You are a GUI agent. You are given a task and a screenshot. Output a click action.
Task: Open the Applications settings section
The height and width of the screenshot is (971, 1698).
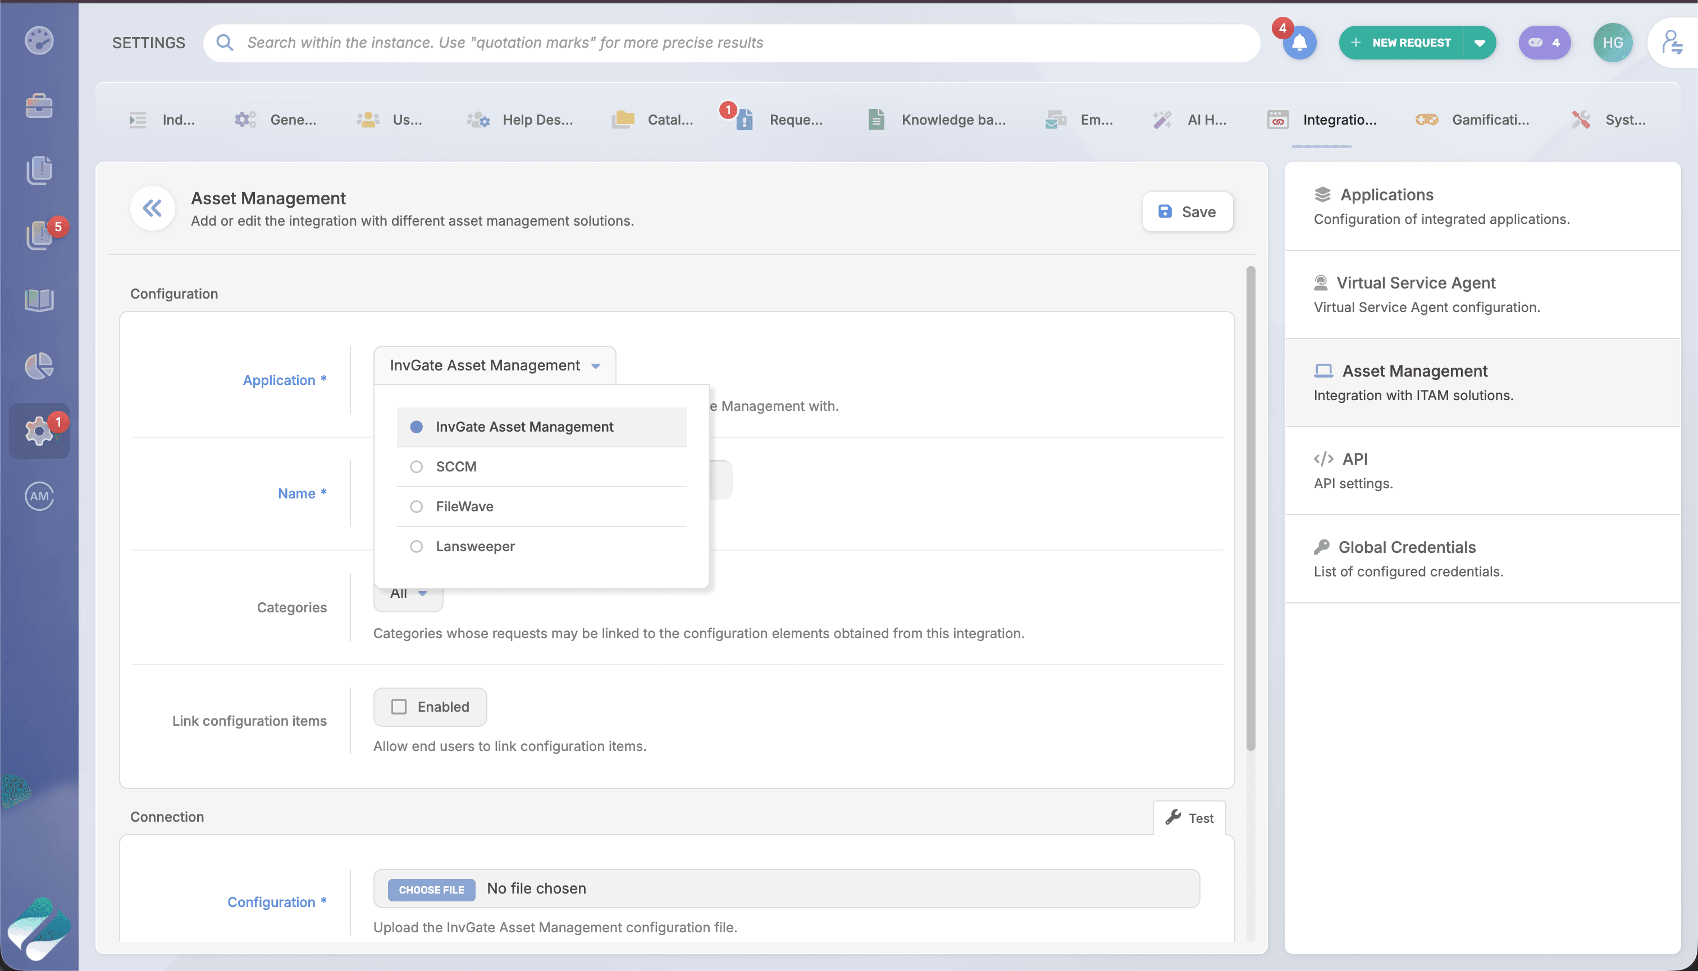pos(1482,207)
